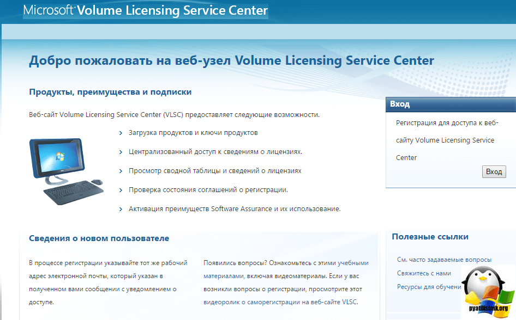Select the Добро пожаловать page title

click(x=232, y=61)
